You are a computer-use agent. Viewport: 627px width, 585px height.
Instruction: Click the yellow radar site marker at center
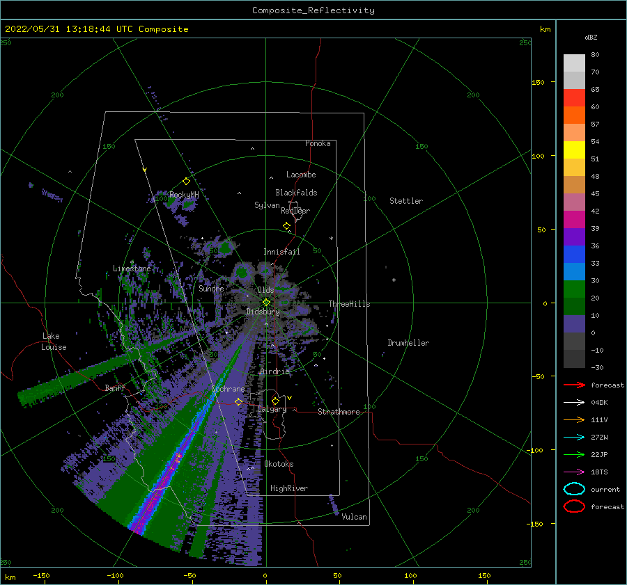pos(266,303)
